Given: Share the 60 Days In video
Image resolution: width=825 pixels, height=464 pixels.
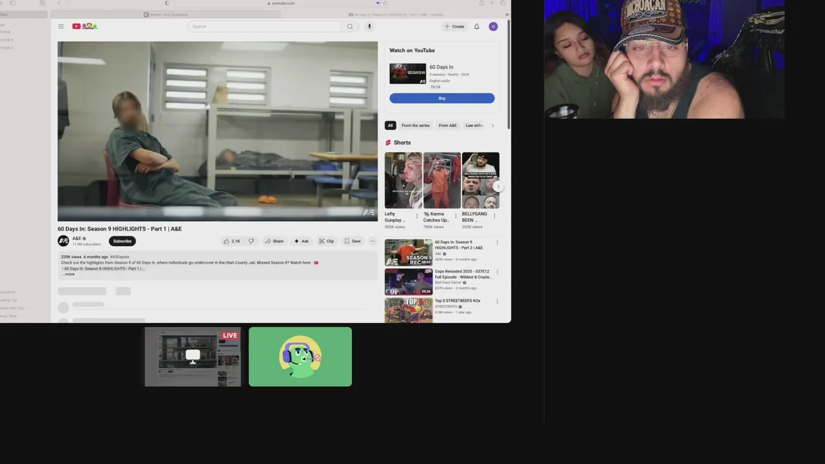Looking at the screenshot, I should (x=274, y=241).
